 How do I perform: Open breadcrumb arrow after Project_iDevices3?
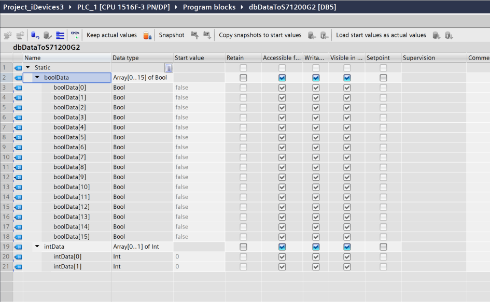pos(70,7)
